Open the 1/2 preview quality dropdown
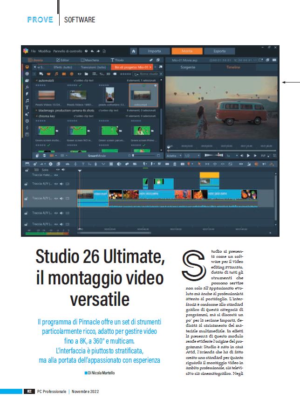 click(192, 156)
